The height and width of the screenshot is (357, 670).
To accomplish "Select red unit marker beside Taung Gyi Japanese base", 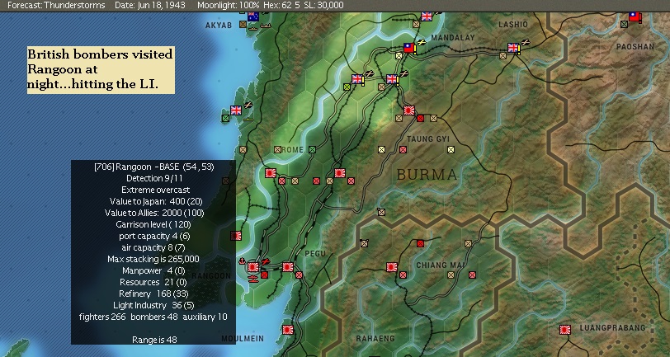I will pos(421,118).
